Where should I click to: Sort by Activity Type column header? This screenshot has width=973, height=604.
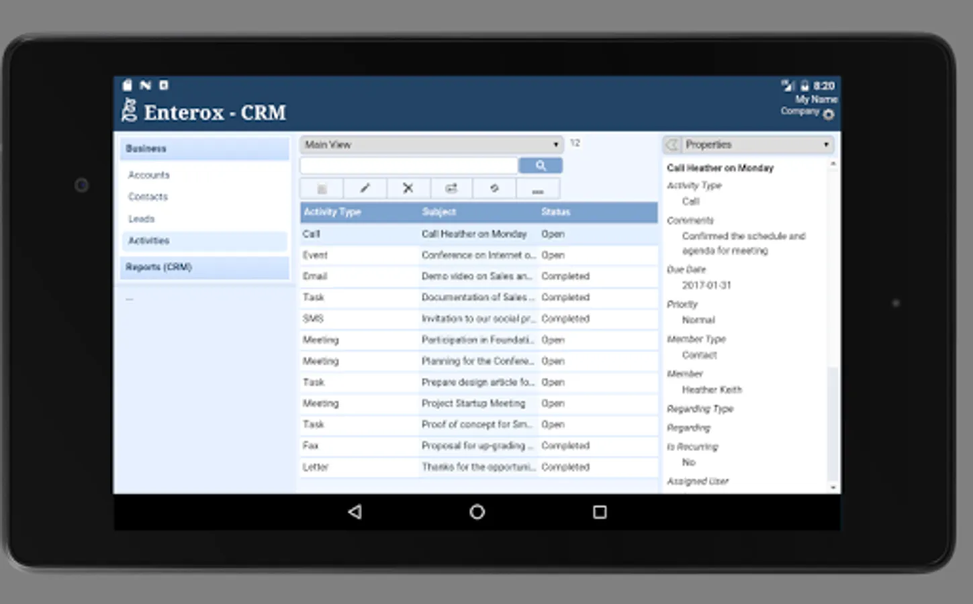click(332, 212)
